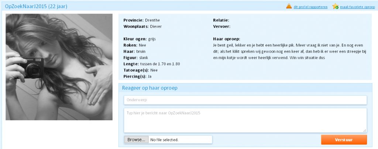Click the 'Haar oproep:' label
The image size is (378, 149).
click(x=227, y=39)
